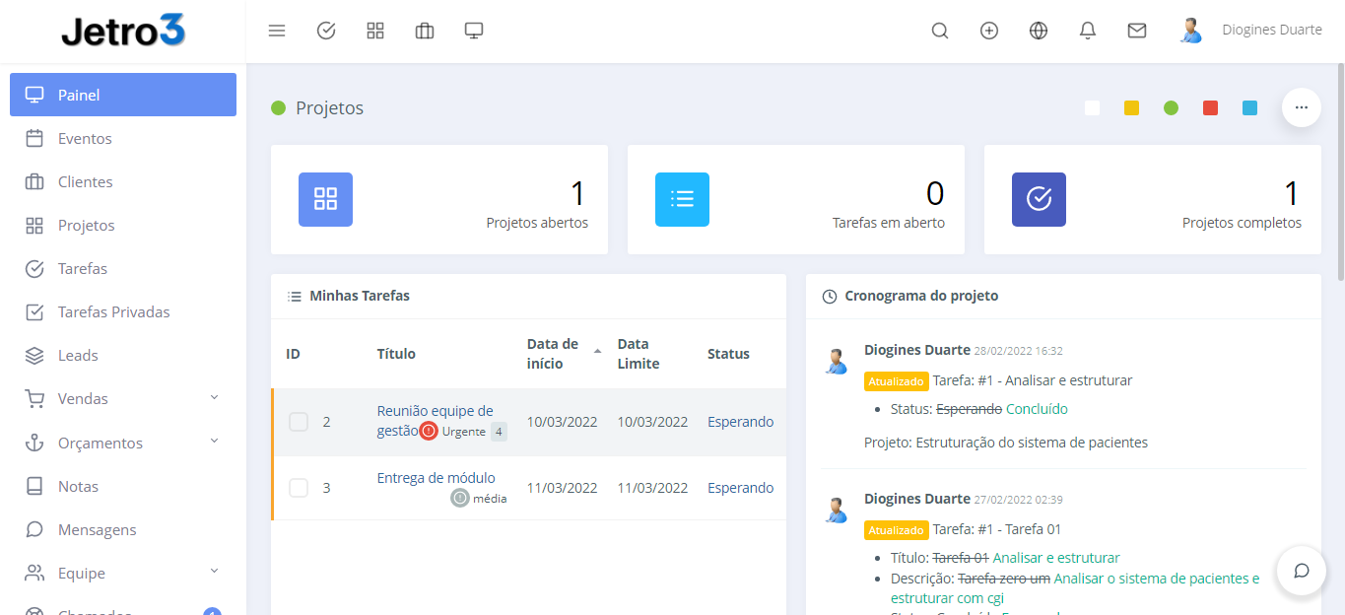Open the 'Entrega de módulo' task link
Image resolution: width=1345 pixels, height=615 pixels.
tap(436, 478)
